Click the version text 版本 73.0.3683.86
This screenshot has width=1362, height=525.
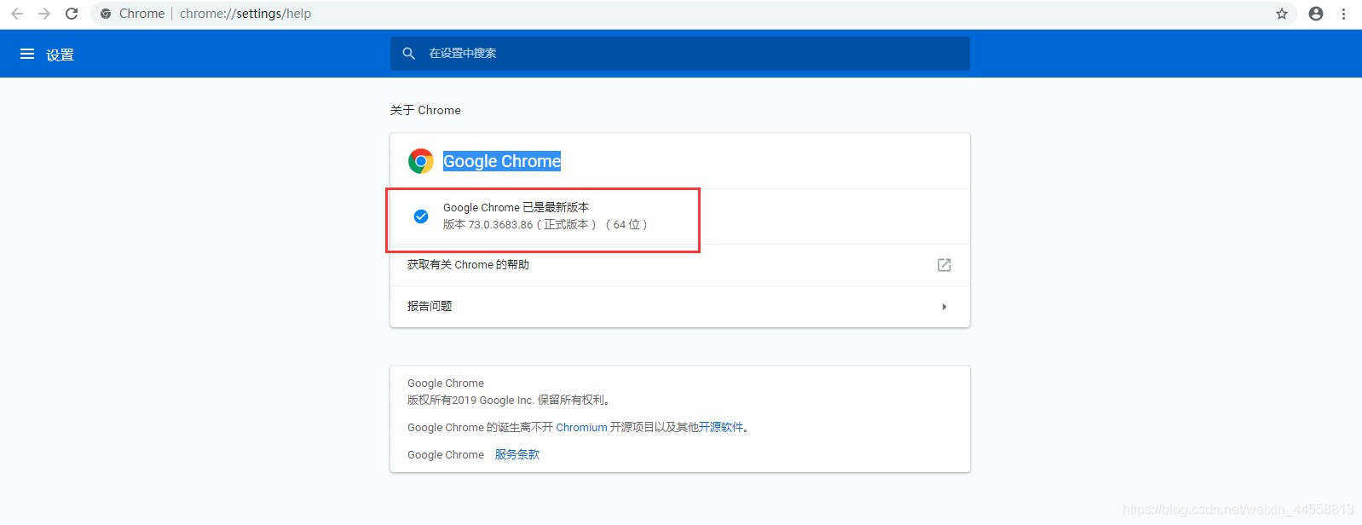545,225
